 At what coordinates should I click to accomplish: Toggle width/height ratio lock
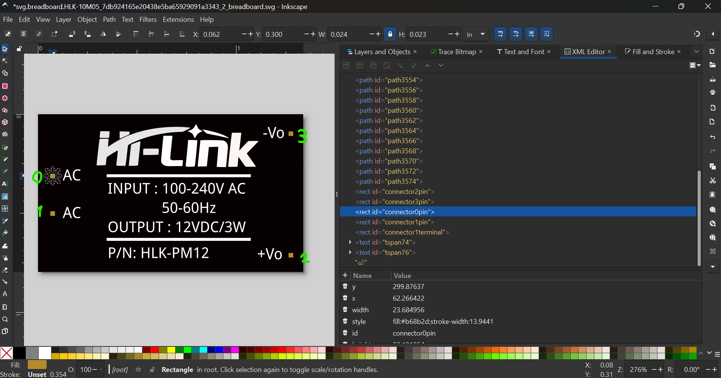(x=390, y=34)
